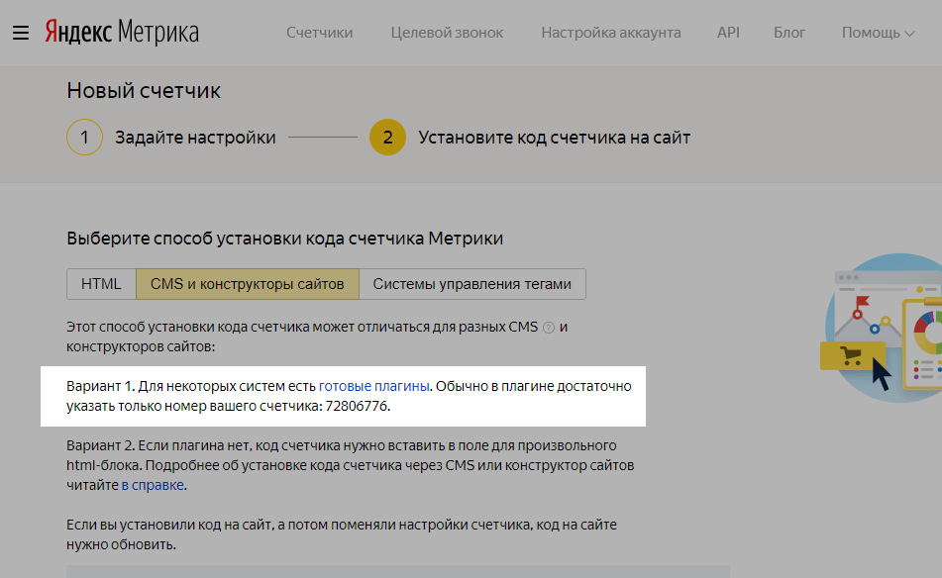Click the Яндекс logo
942x578 pixels.
pyautogui.click(x=78, y=33)
